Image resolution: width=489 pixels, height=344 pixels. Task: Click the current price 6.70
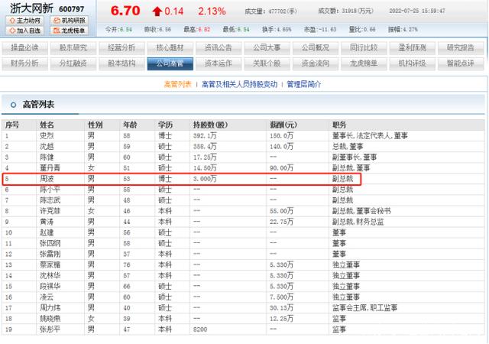pos(125,11)
